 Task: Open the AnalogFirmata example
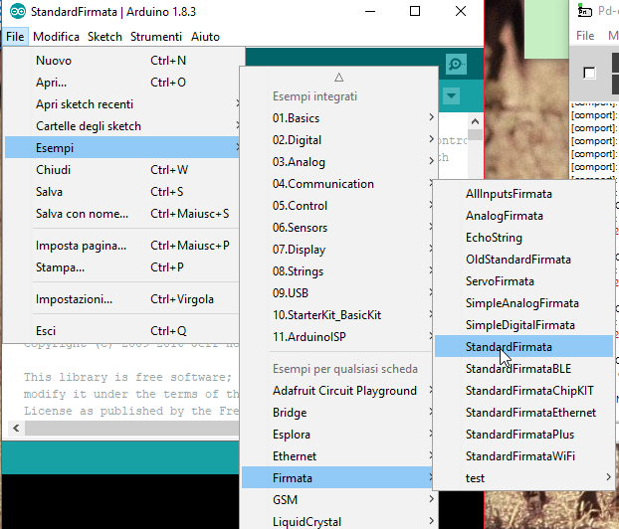[x=523, y=216]
